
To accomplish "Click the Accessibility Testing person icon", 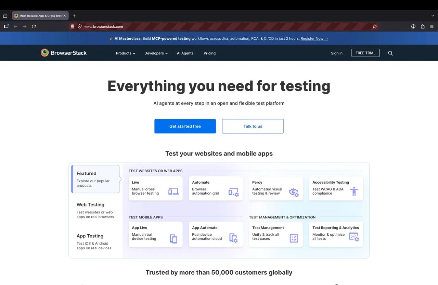I will point(354,191).
